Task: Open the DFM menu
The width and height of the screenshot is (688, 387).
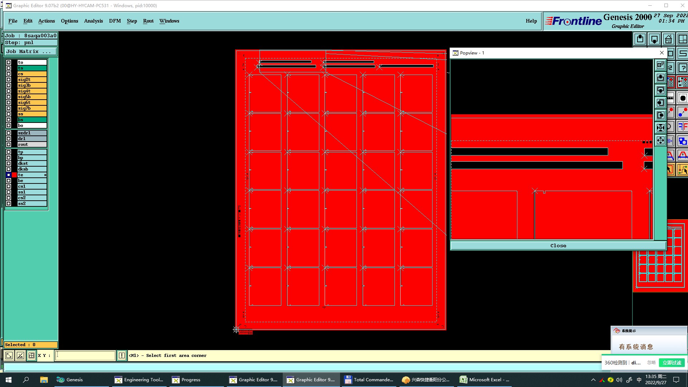Action: 115,21
